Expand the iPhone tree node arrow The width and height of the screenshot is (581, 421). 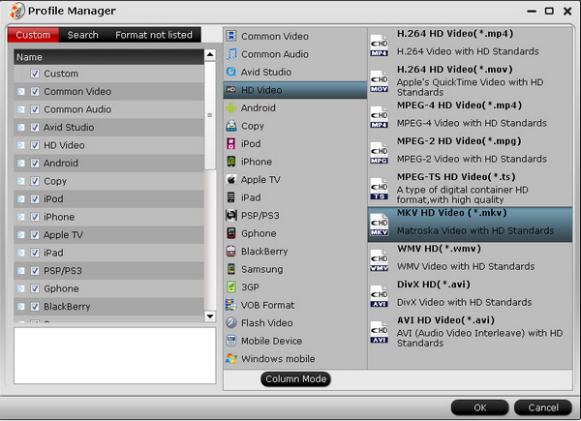pos(21,217)
